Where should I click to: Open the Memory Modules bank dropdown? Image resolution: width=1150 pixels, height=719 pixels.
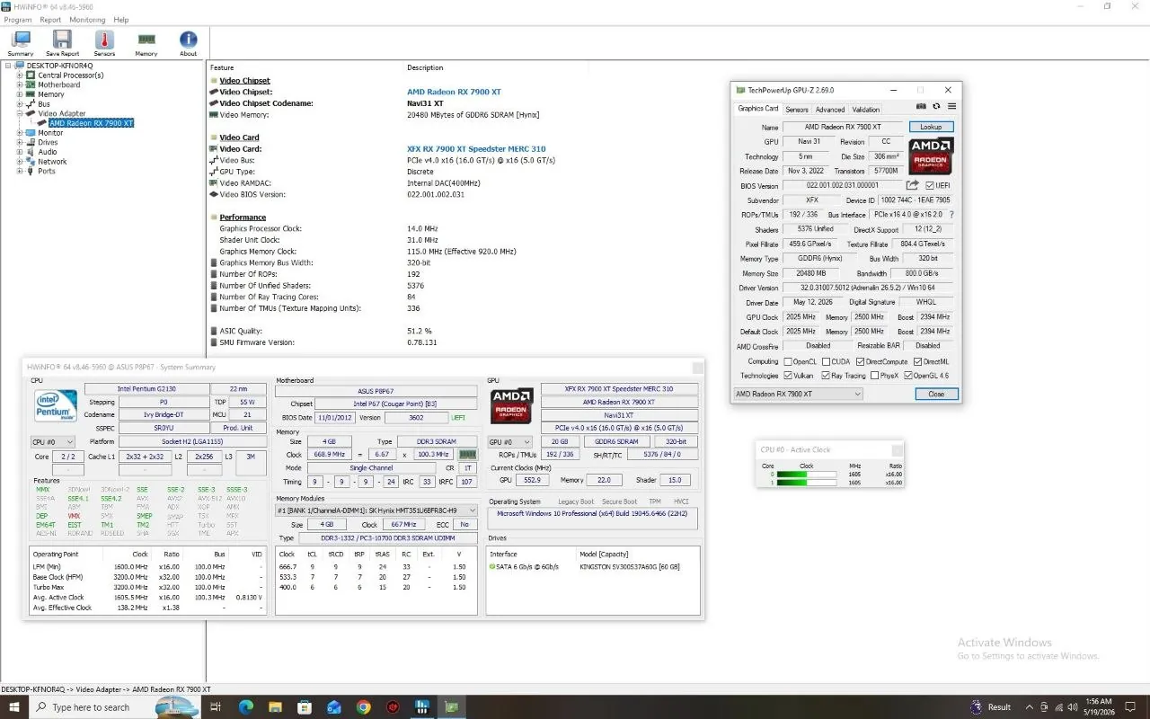coord(376,510)
